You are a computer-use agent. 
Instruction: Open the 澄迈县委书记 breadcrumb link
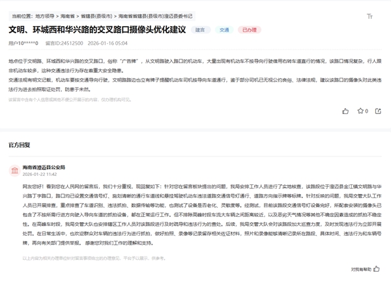(x=155, y=16)
